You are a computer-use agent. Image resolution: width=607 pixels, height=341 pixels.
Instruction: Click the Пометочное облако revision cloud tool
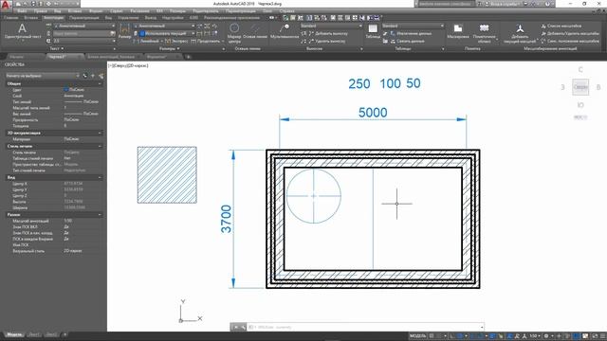point(484,33)
